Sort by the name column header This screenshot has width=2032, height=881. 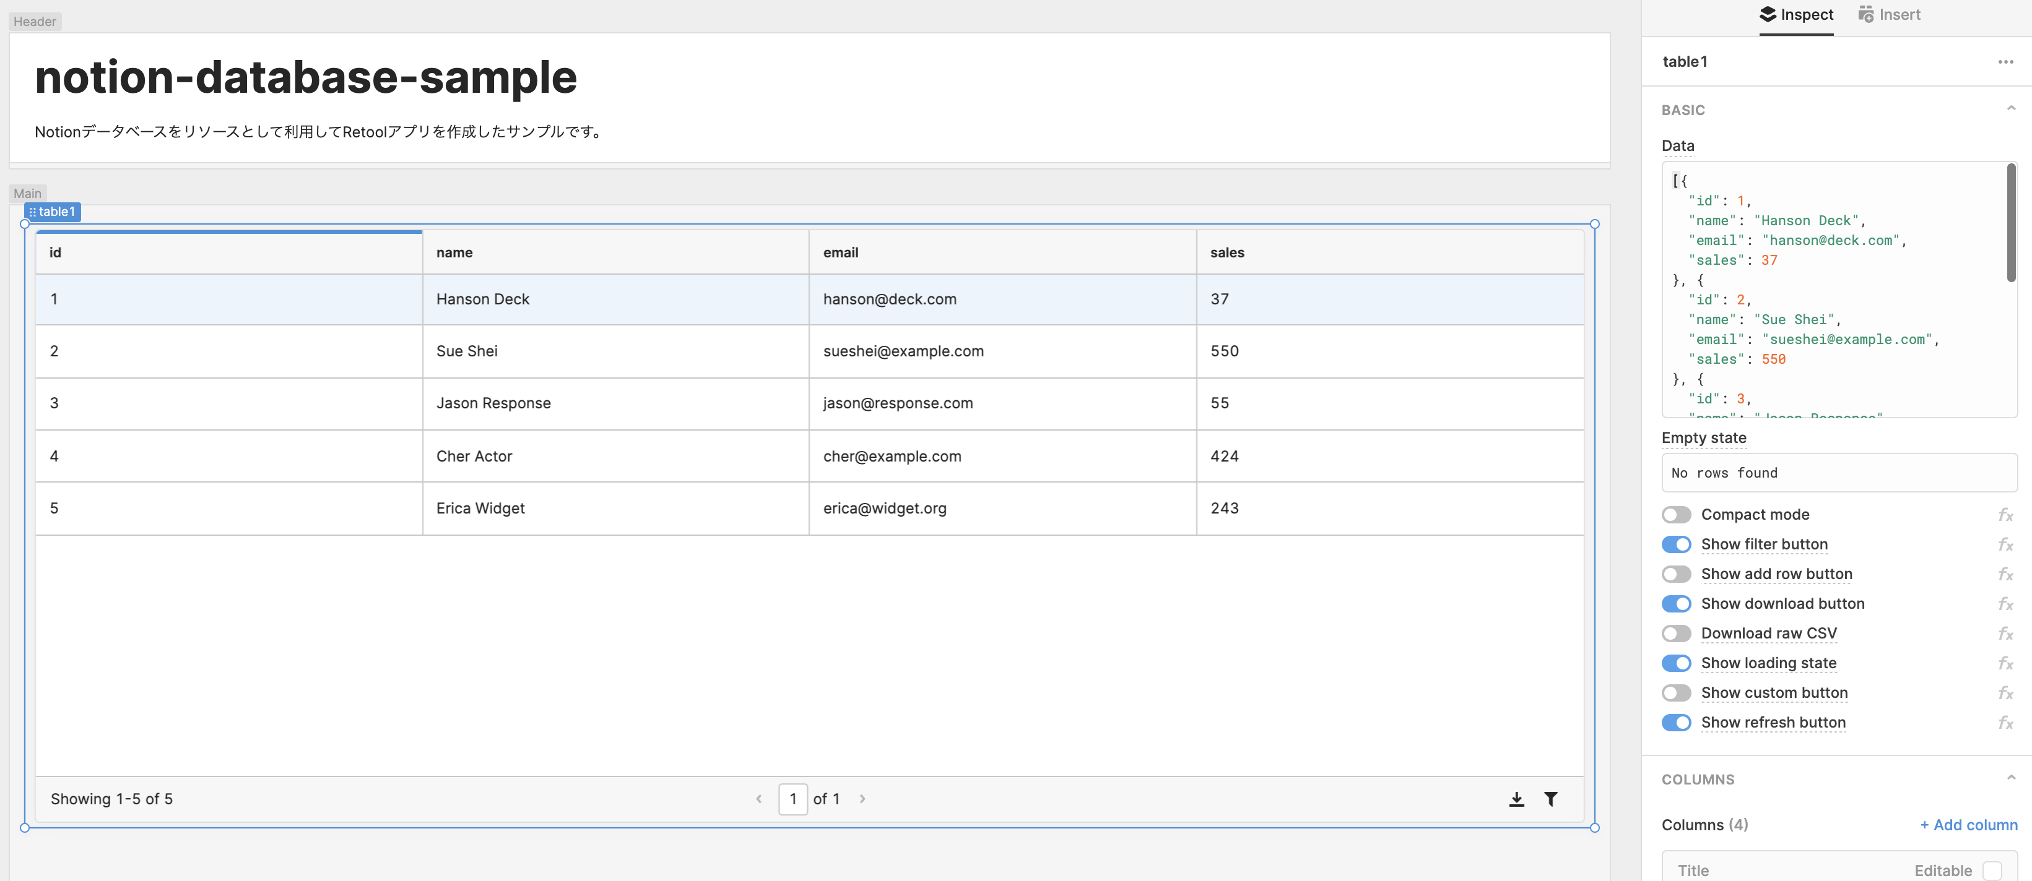coord(615,253)
